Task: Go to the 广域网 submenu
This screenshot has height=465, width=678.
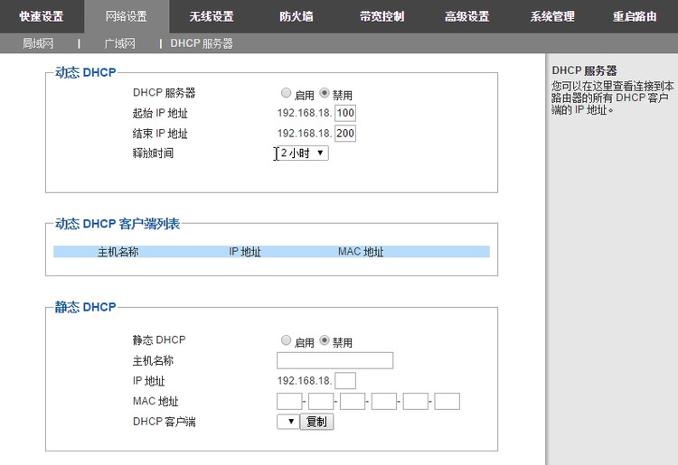Action: (119, 43)
